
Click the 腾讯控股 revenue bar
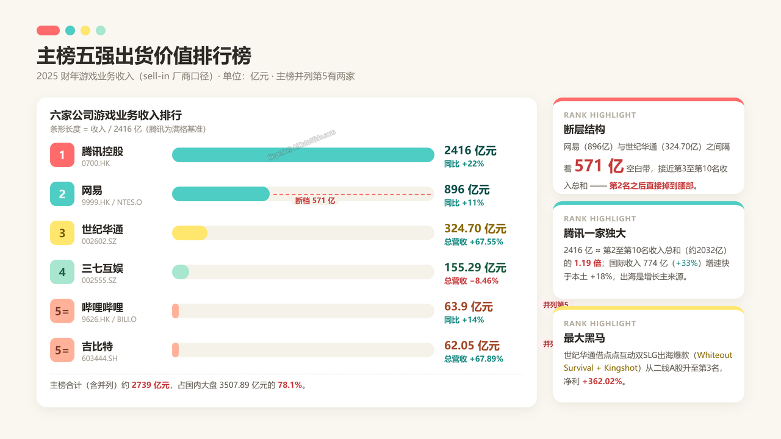[303, 155]
